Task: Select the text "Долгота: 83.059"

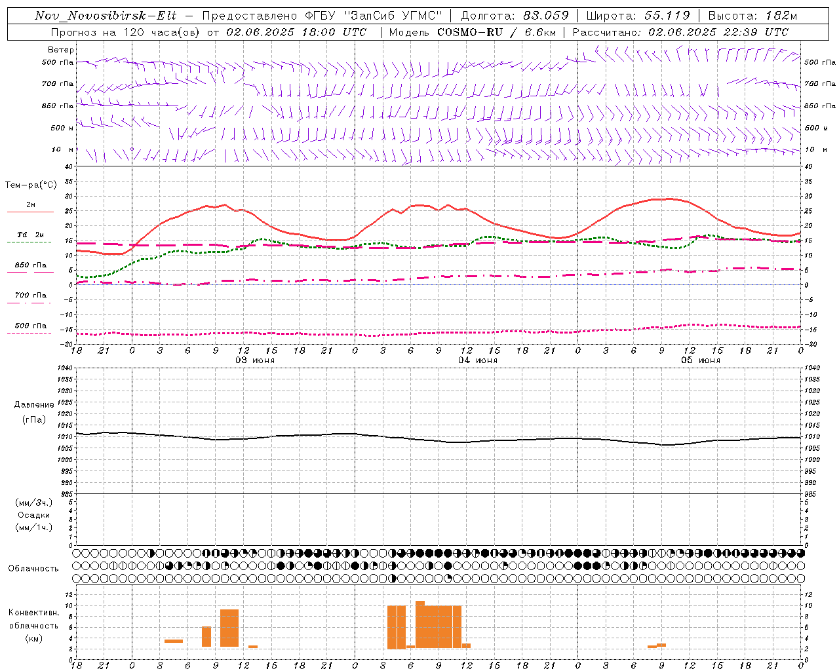Action: pyautogui.click(x=515, y=16)
